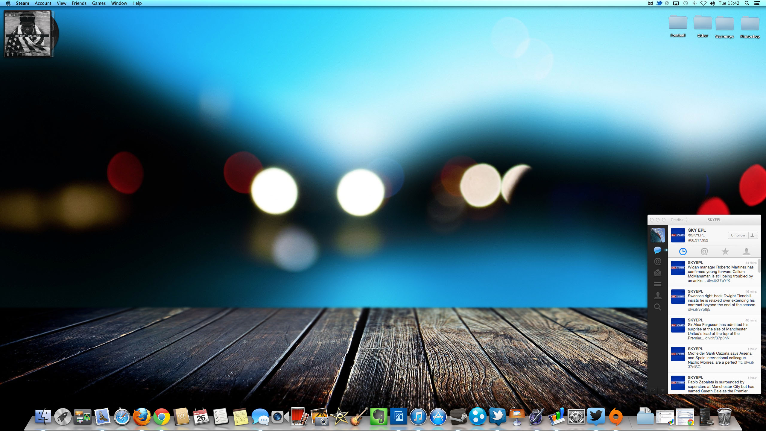Unfollow the SKY EPL account

pyautogui.click(x=738, y=235)
